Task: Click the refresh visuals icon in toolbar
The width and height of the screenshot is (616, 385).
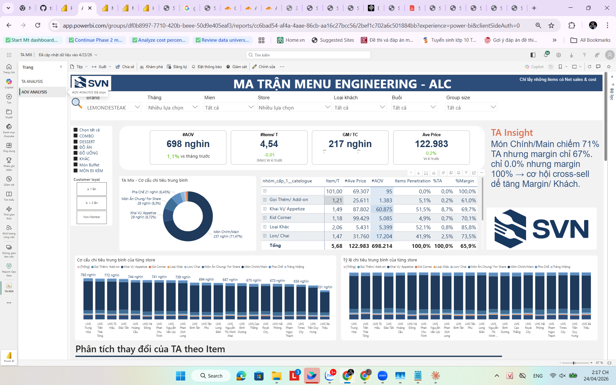Action: [589, 67]
